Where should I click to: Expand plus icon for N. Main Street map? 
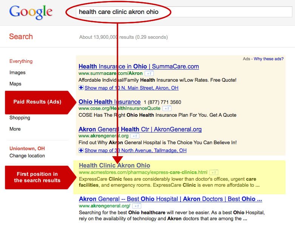tap(81, 88)
